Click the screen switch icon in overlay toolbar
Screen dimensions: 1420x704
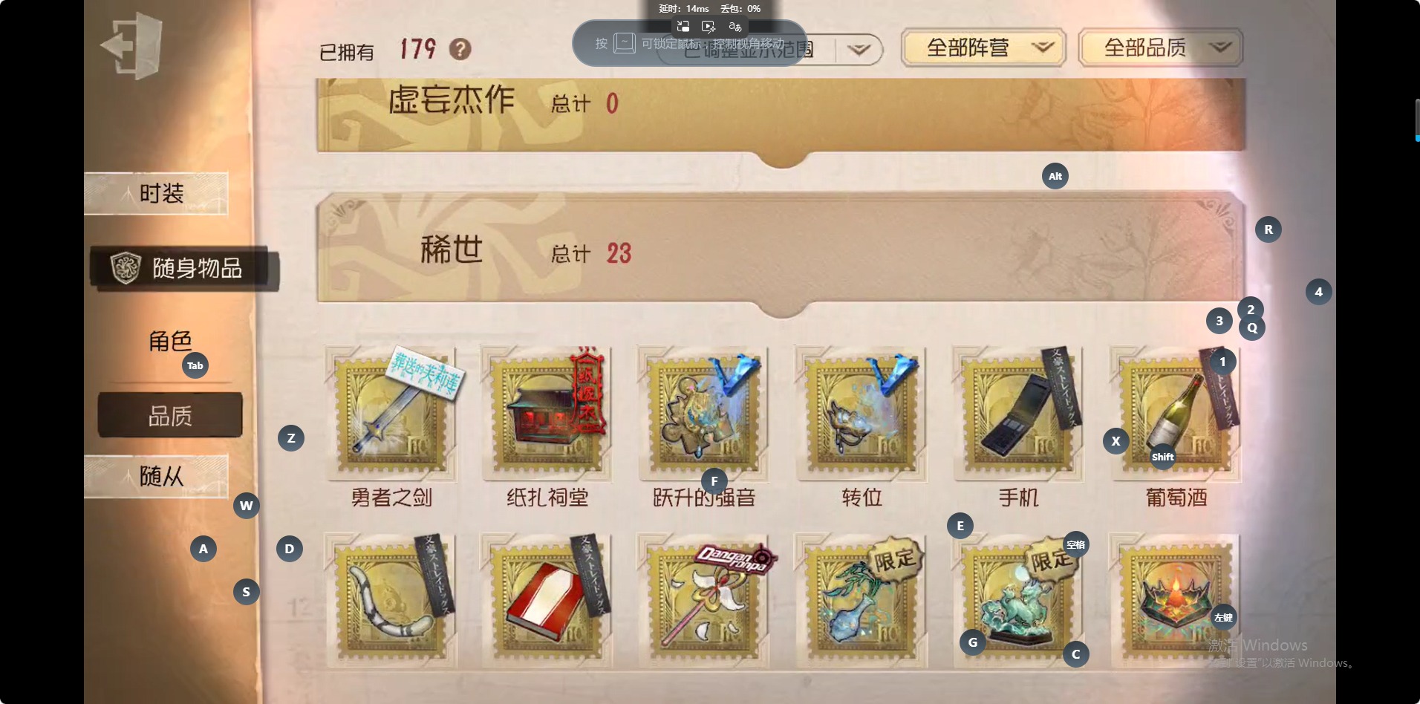[683, 27]
